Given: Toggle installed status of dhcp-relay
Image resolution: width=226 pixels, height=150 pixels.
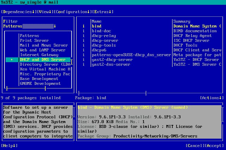Looking at the screenshot, I should pyautogui.click(x=84, y=36).
